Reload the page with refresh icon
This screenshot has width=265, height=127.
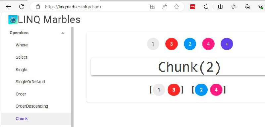tap(22, 7)
